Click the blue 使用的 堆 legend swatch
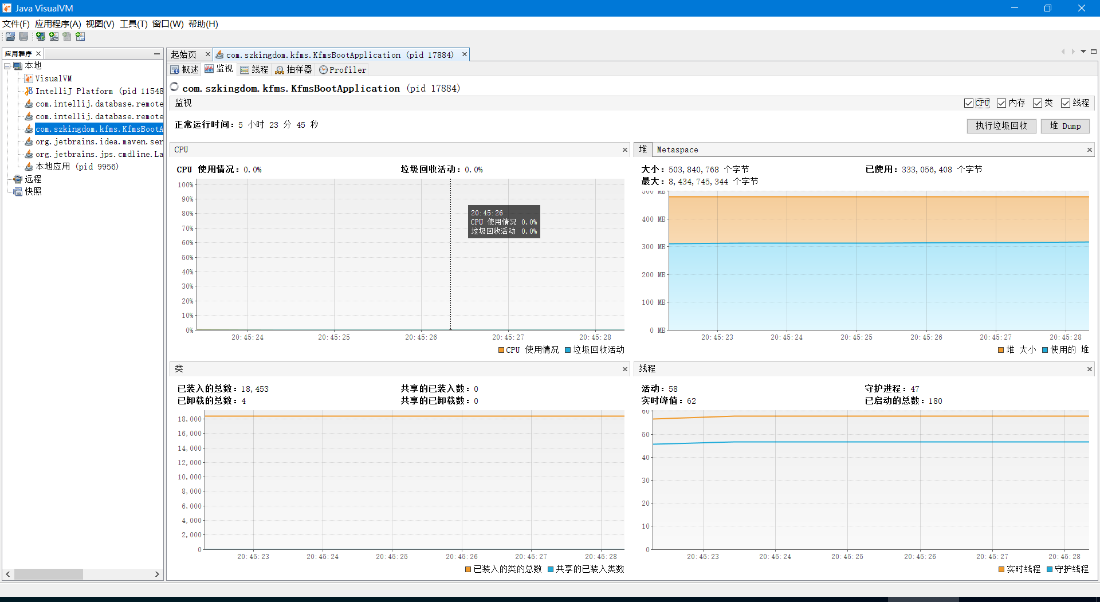The image size is (1100, 602). [1045, 350]
